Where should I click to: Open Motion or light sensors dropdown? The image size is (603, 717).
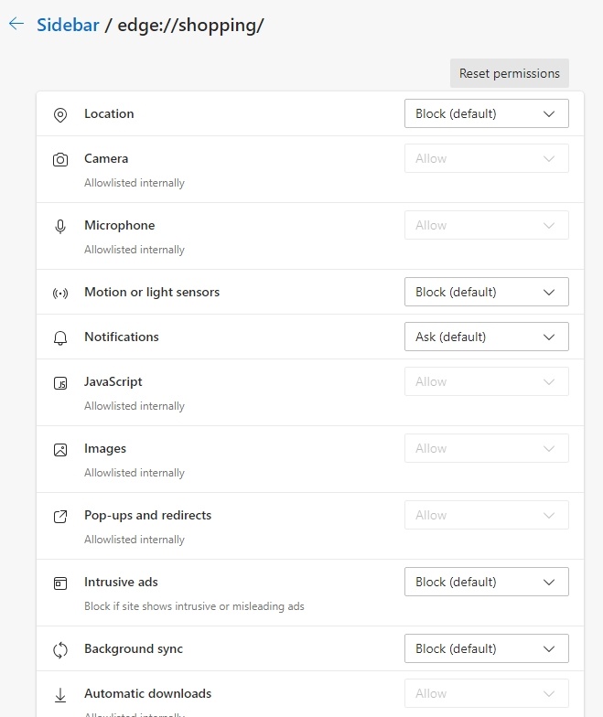487,292
